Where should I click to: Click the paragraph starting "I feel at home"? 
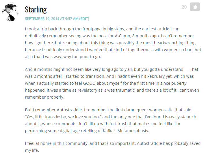pos(113,147)
